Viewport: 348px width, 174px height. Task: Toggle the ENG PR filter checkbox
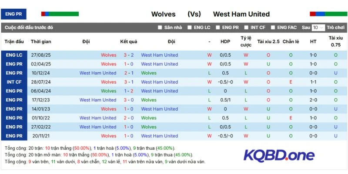point(217,27)
